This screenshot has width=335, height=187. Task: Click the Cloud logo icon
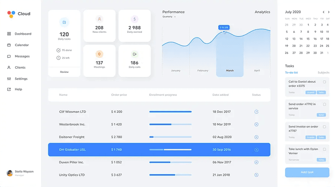click(11, 14)
